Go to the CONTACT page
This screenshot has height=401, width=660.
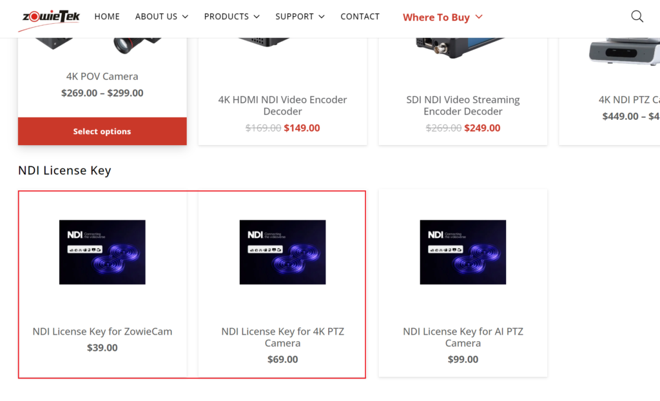(x=360, y=17)
